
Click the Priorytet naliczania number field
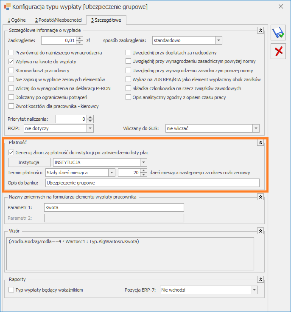[x=71, y=119]
